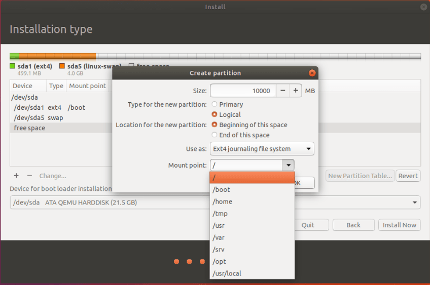
Task: Select /opt from mount point list
Action: coord(252,261)
